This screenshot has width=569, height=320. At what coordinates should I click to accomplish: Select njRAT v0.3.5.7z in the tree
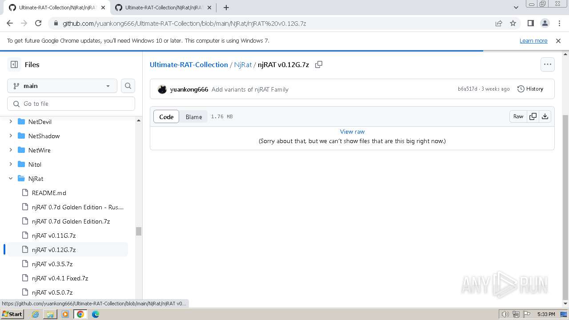point(52,264)
